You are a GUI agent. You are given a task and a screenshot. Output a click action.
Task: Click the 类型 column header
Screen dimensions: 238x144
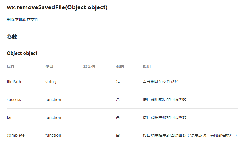point(49,67)
